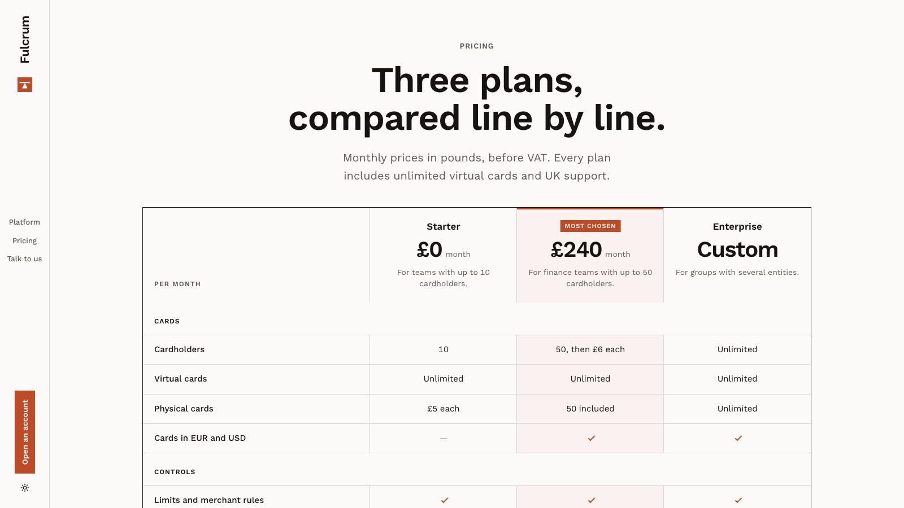Select the Starter plan header
904x508 pixels.
coord(444,227)
